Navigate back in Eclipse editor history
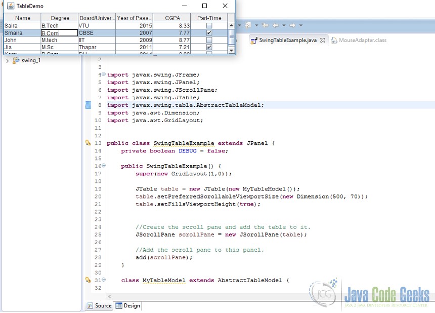Screen dimensions: 435x313 coord(276,25)
